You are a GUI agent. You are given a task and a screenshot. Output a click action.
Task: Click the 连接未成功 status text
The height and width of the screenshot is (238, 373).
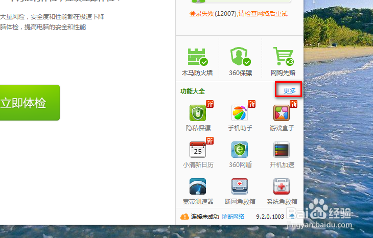tap(205, 217)
